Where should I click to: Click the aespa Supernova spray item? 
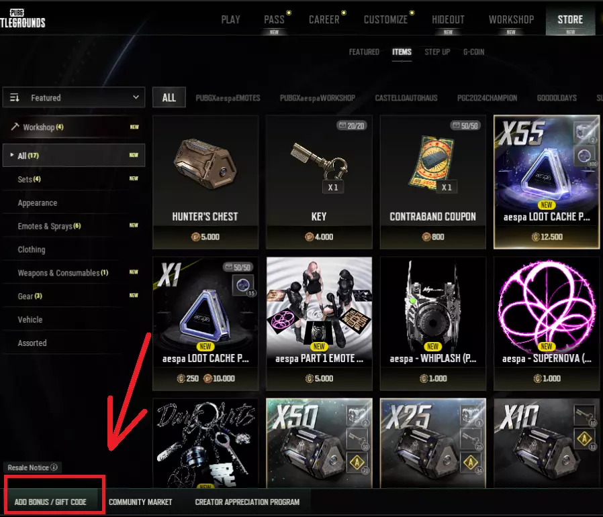[547, 324]
